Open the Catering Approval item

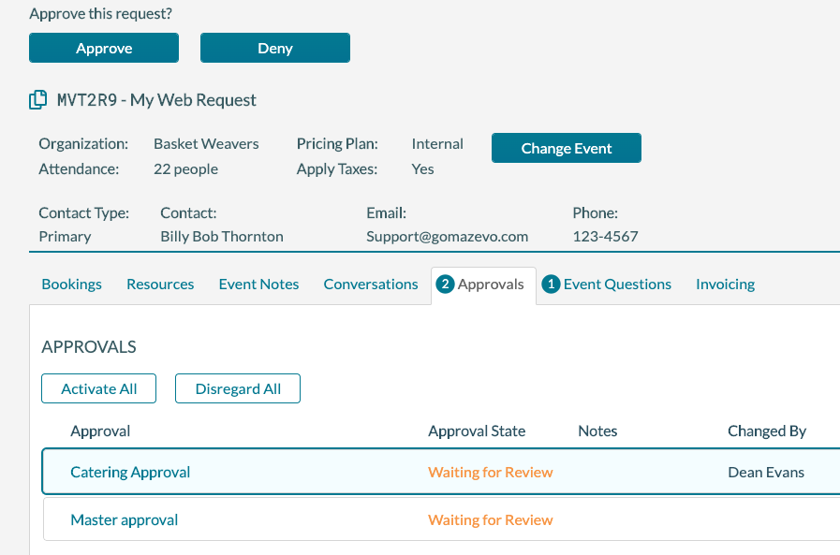click(129, 472)
